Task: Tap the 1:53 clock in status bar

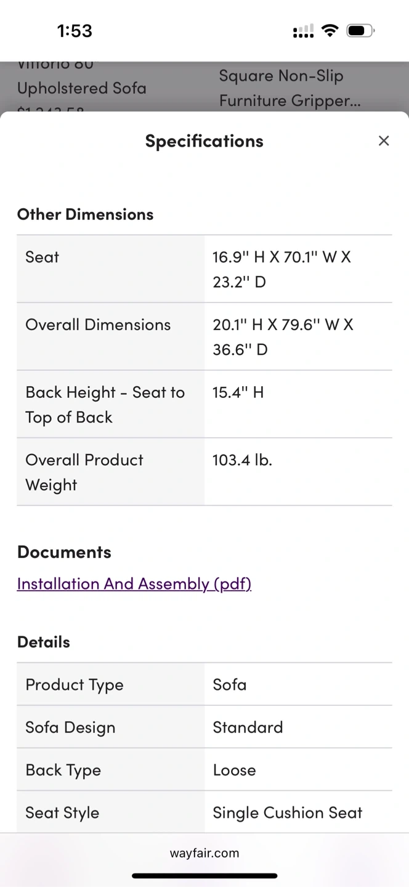Action: (x=75, y=30)
